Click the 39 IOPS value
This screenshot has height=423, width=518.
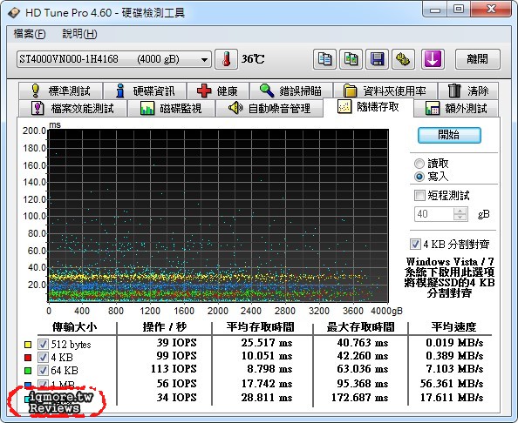[x=176, y=343]
